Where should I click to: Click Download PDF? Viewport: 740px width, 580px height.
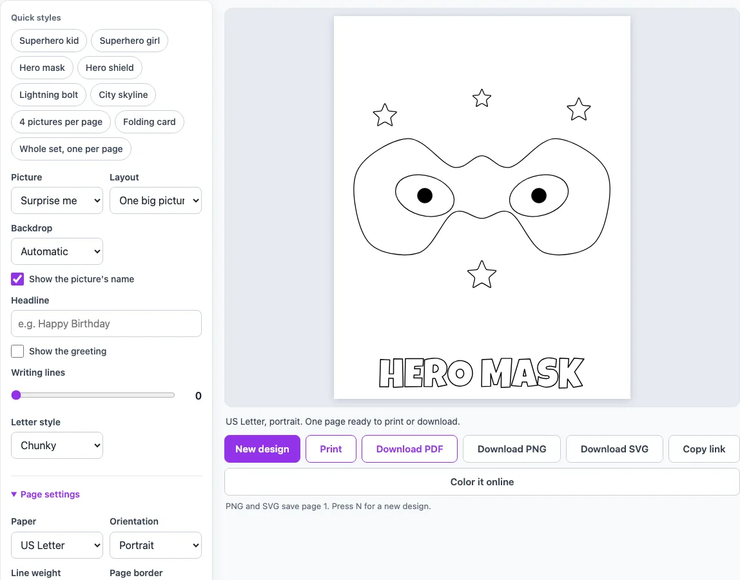(x=410, y=449)
